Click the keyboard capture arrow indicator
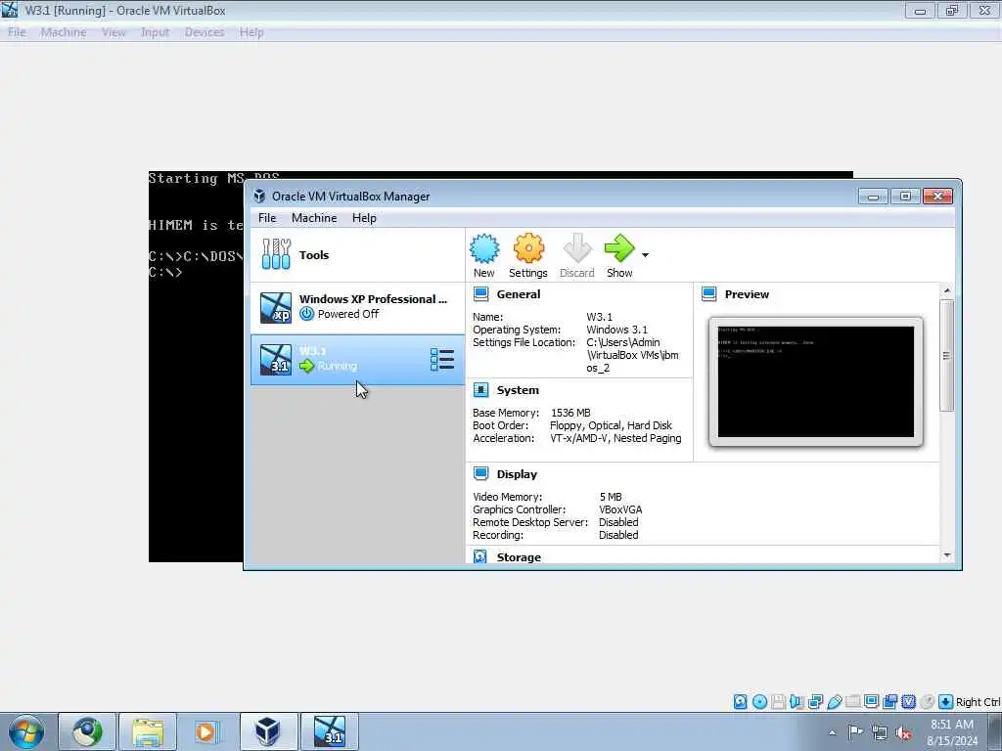This screenshot has width=1002, height=751. 946,702
